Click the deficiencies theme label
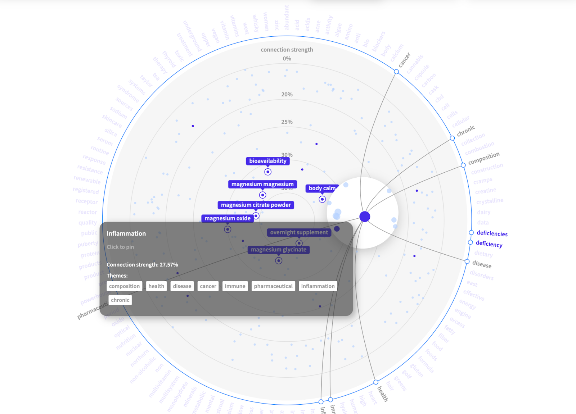Image resolution: width=576 pixels, height=414 pixels. click(x=492, y=233)
